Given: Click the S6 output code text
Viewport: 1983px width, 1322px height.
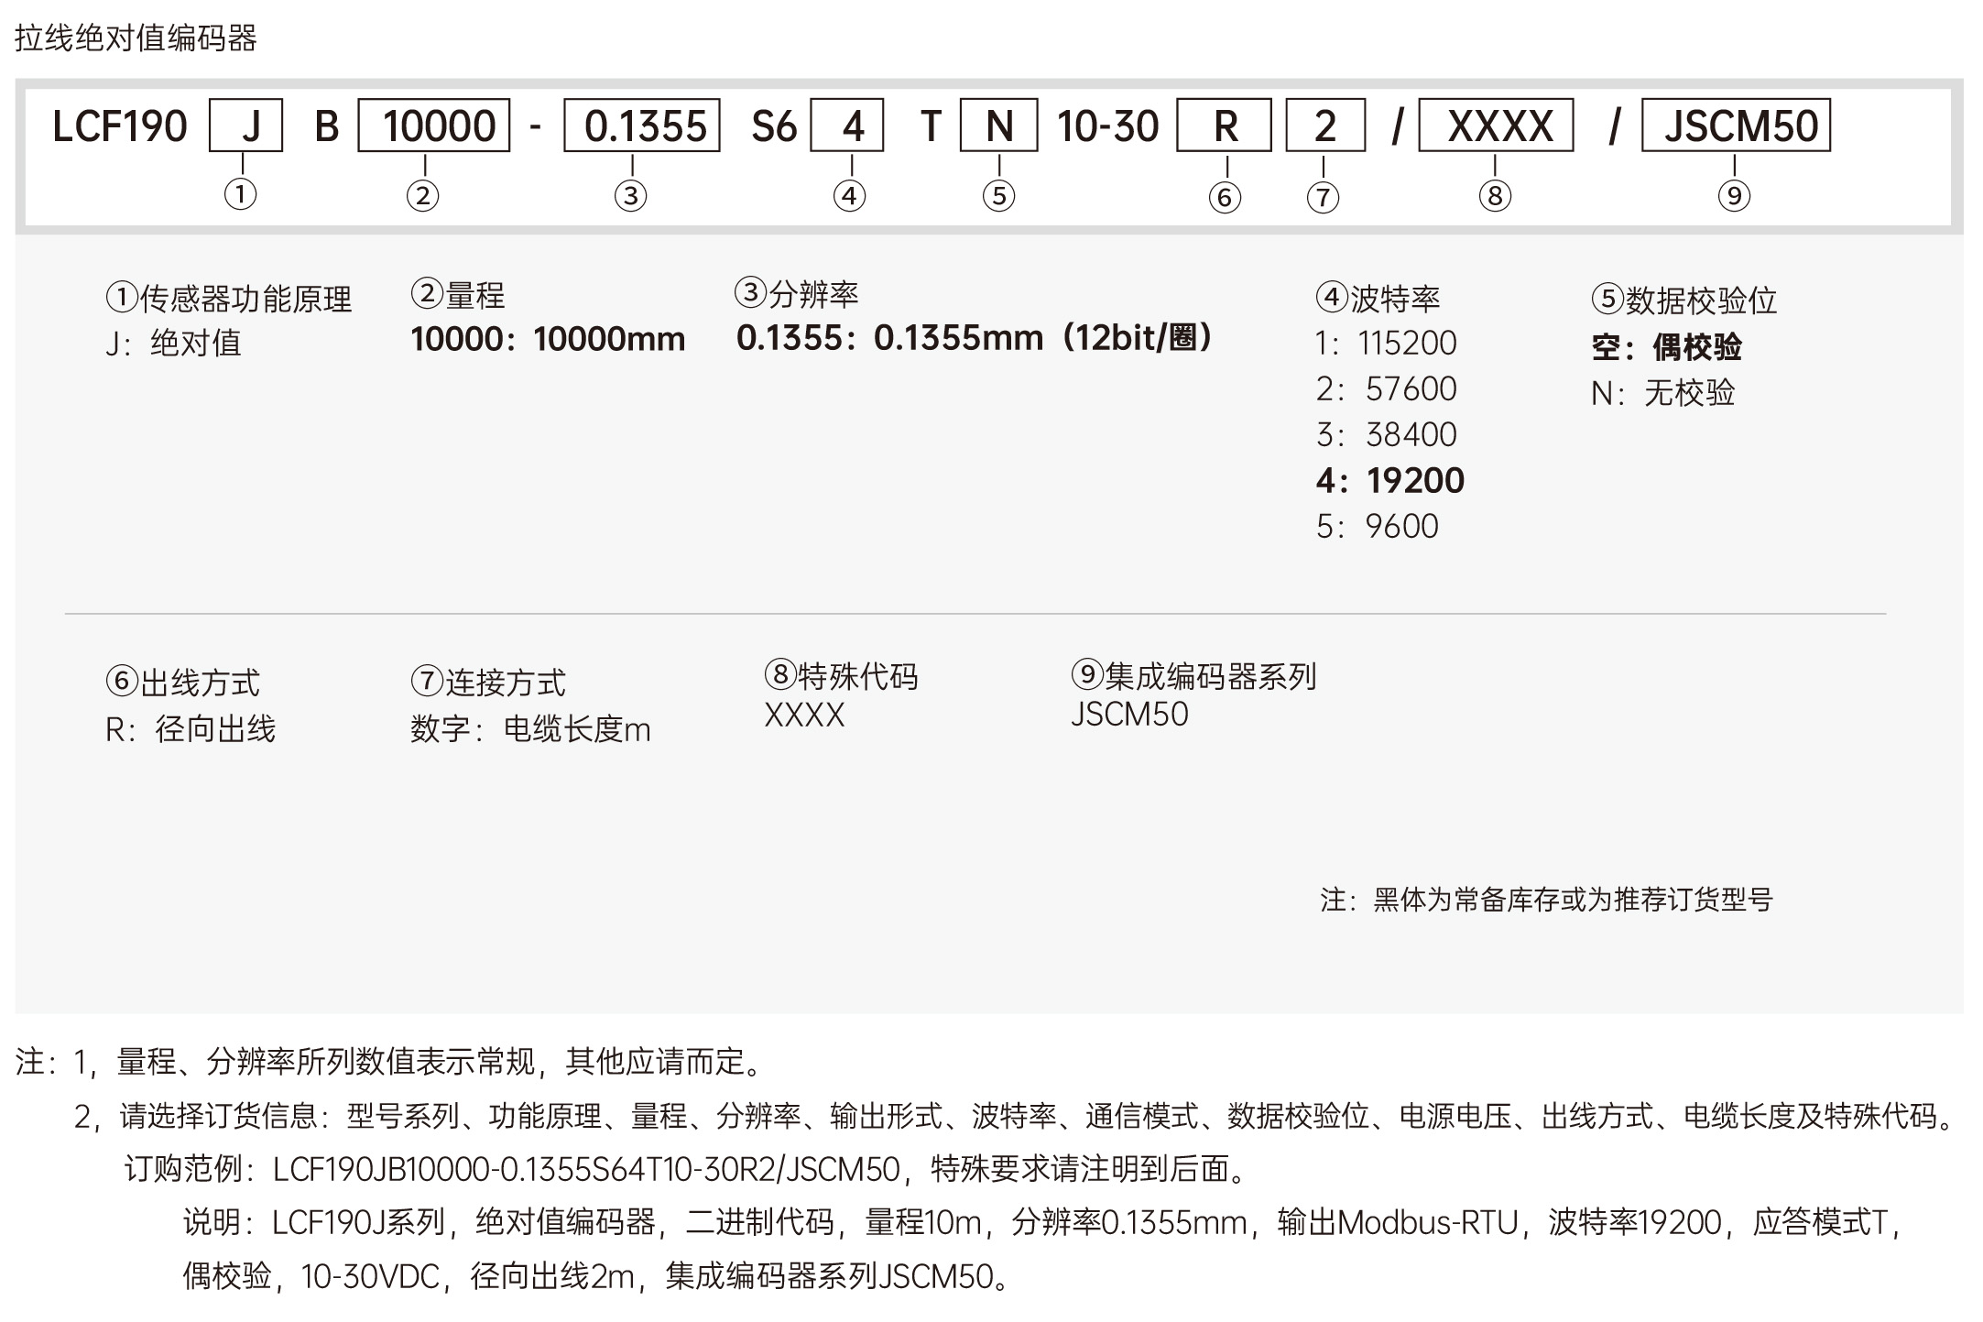Looking at the screenshot, I should pyautogui.click(x=774, y=126).
